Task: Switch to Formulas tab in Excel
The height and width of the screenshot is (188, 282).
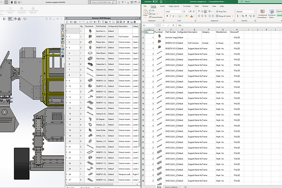Action: click(187, 6)
